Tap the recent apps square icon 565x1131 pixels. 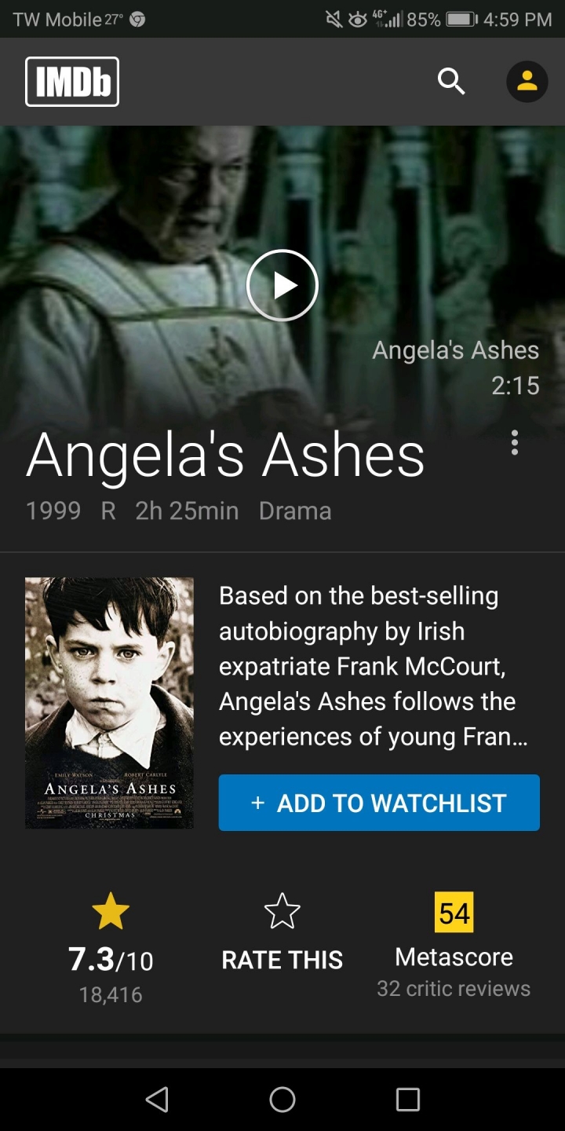click(408, 1100)
